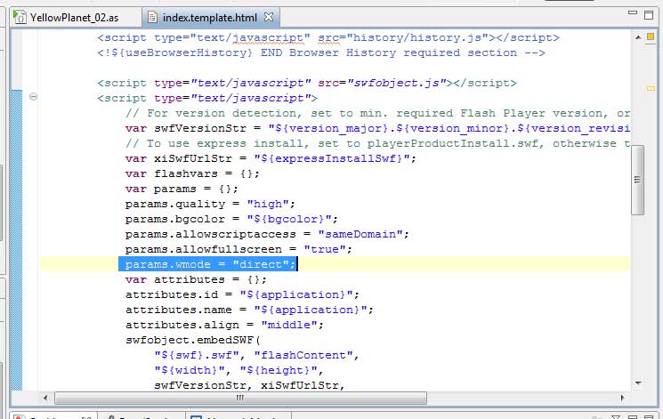Click the horizontal scrollbar right arrow
The width and height of the screenshot is (663, 419).
[622, 398]
